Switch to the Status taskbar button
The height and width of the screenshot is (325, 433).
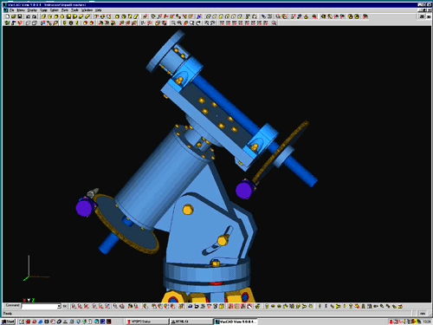pos(147,322)
